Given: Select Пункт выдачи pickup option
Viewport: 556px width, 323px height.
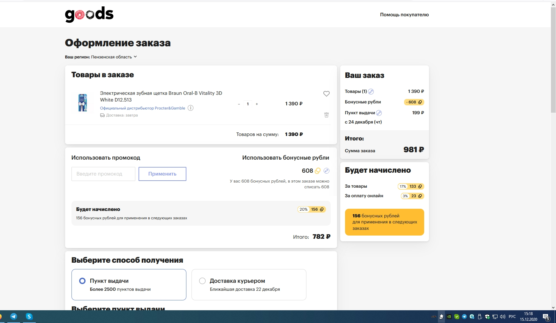Looking at the screenshot, I should [129, 285].
